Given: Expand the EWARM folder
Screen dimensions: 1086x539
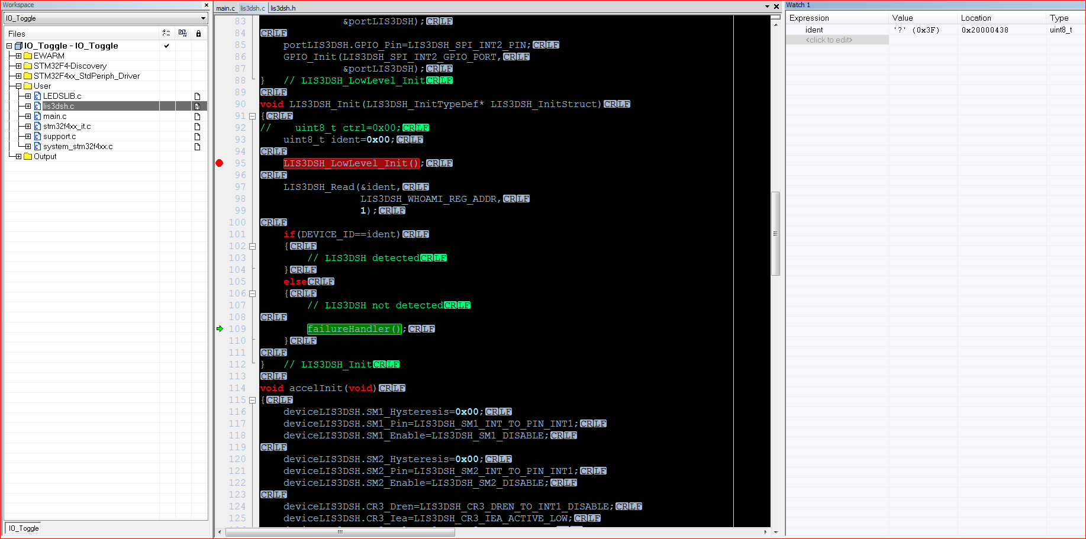Looking at the screenshot, I should pos(18,56).
